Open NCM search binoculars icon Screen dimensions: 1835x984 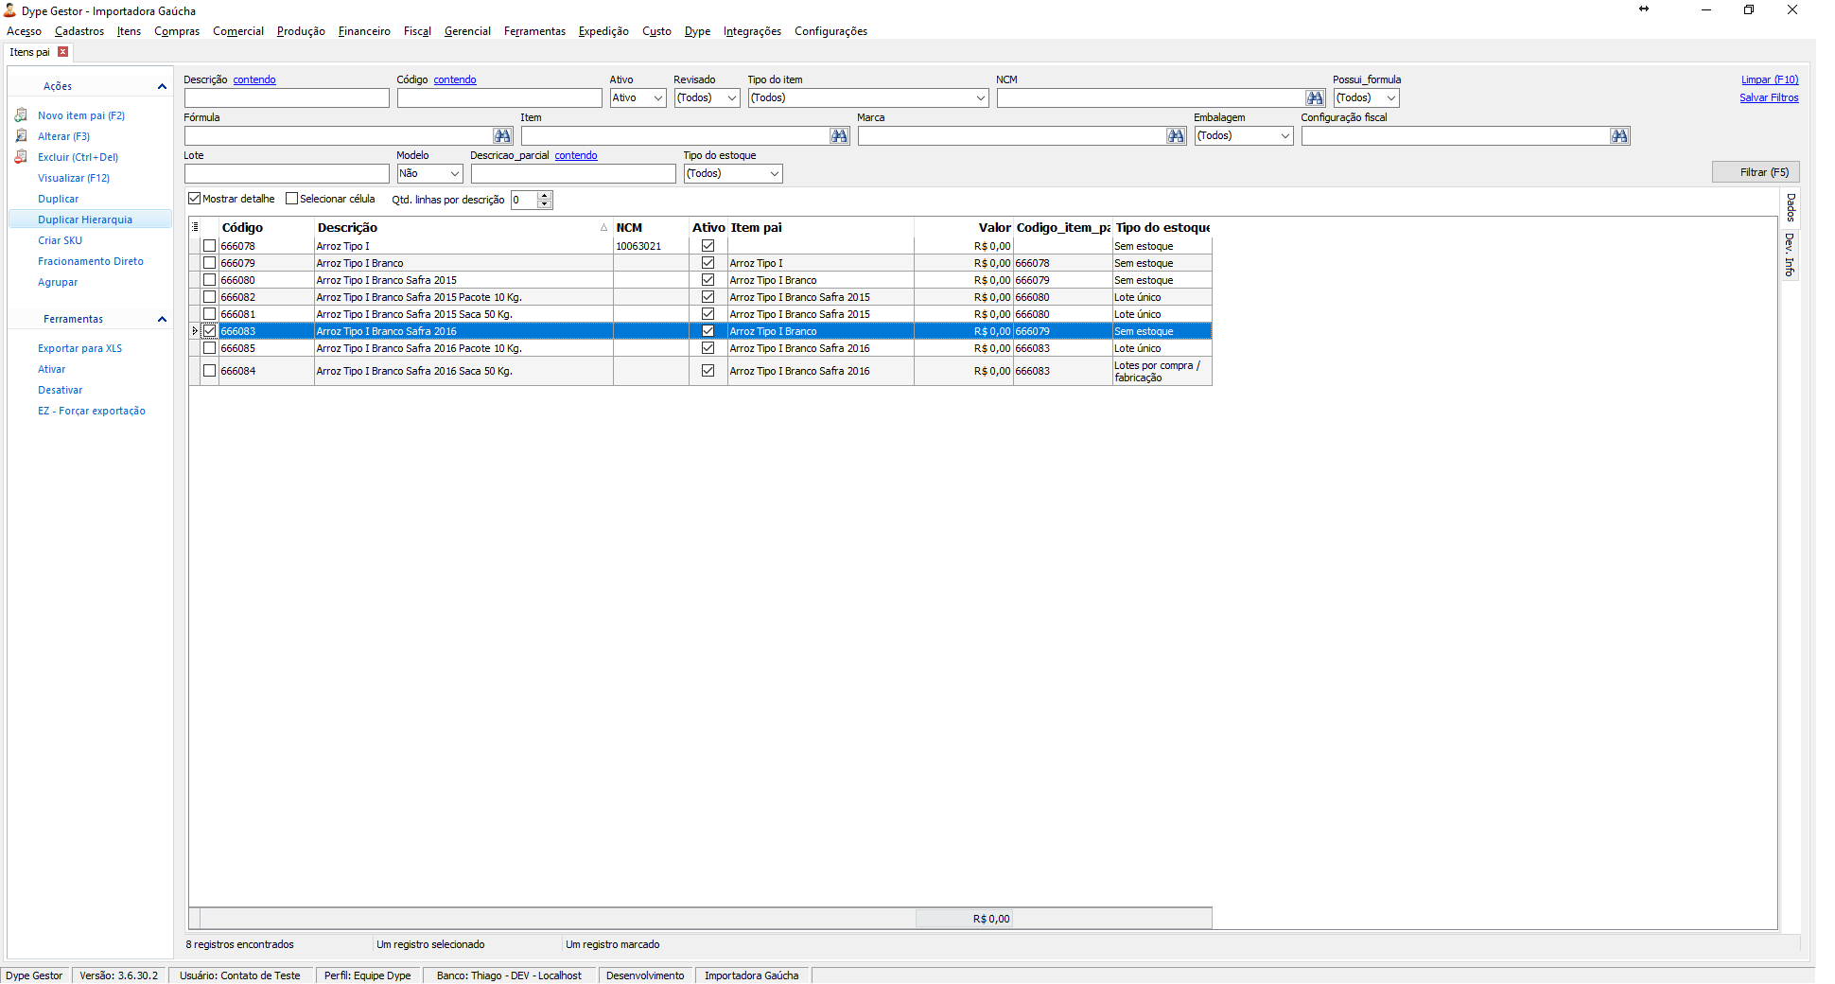(x=1315, y=98)
